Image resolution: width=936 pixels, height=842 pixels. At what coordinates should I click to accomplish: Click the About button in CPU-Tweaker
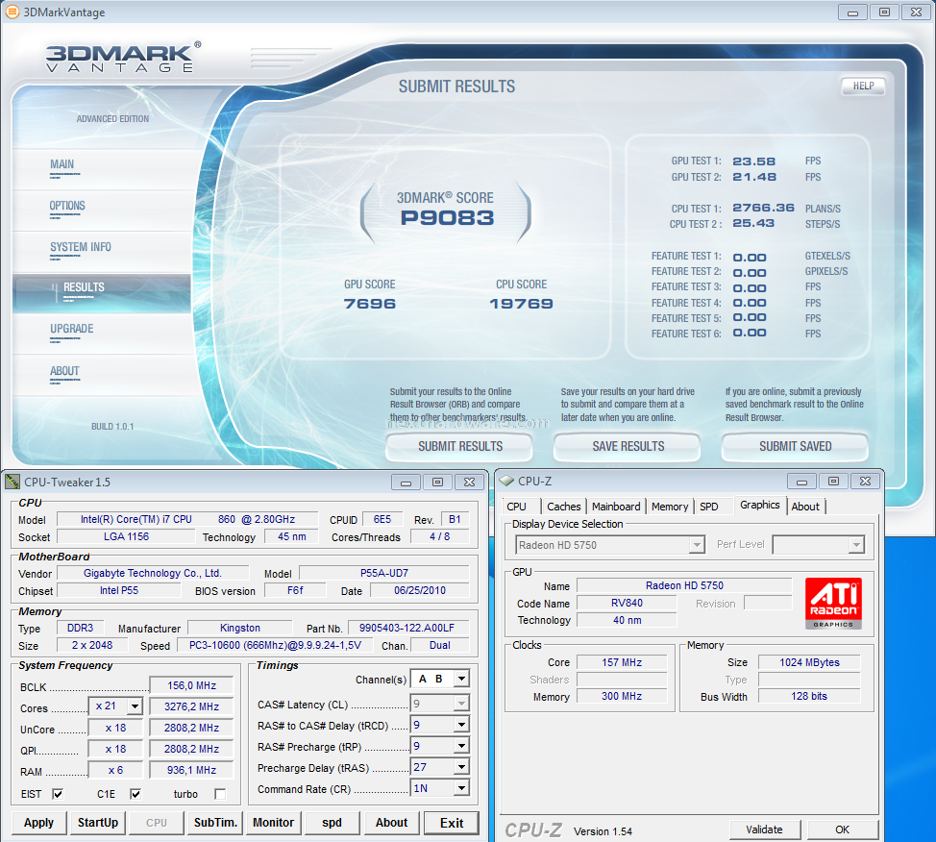click(x=391, y=822)
